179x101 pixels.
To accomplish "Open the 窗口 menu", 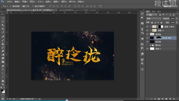I will [72, 2].
